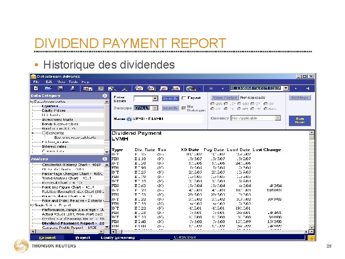Select Performance, range & average item
Screen dimensions: 345x259
pyautogui.click(x=73, y=210)
